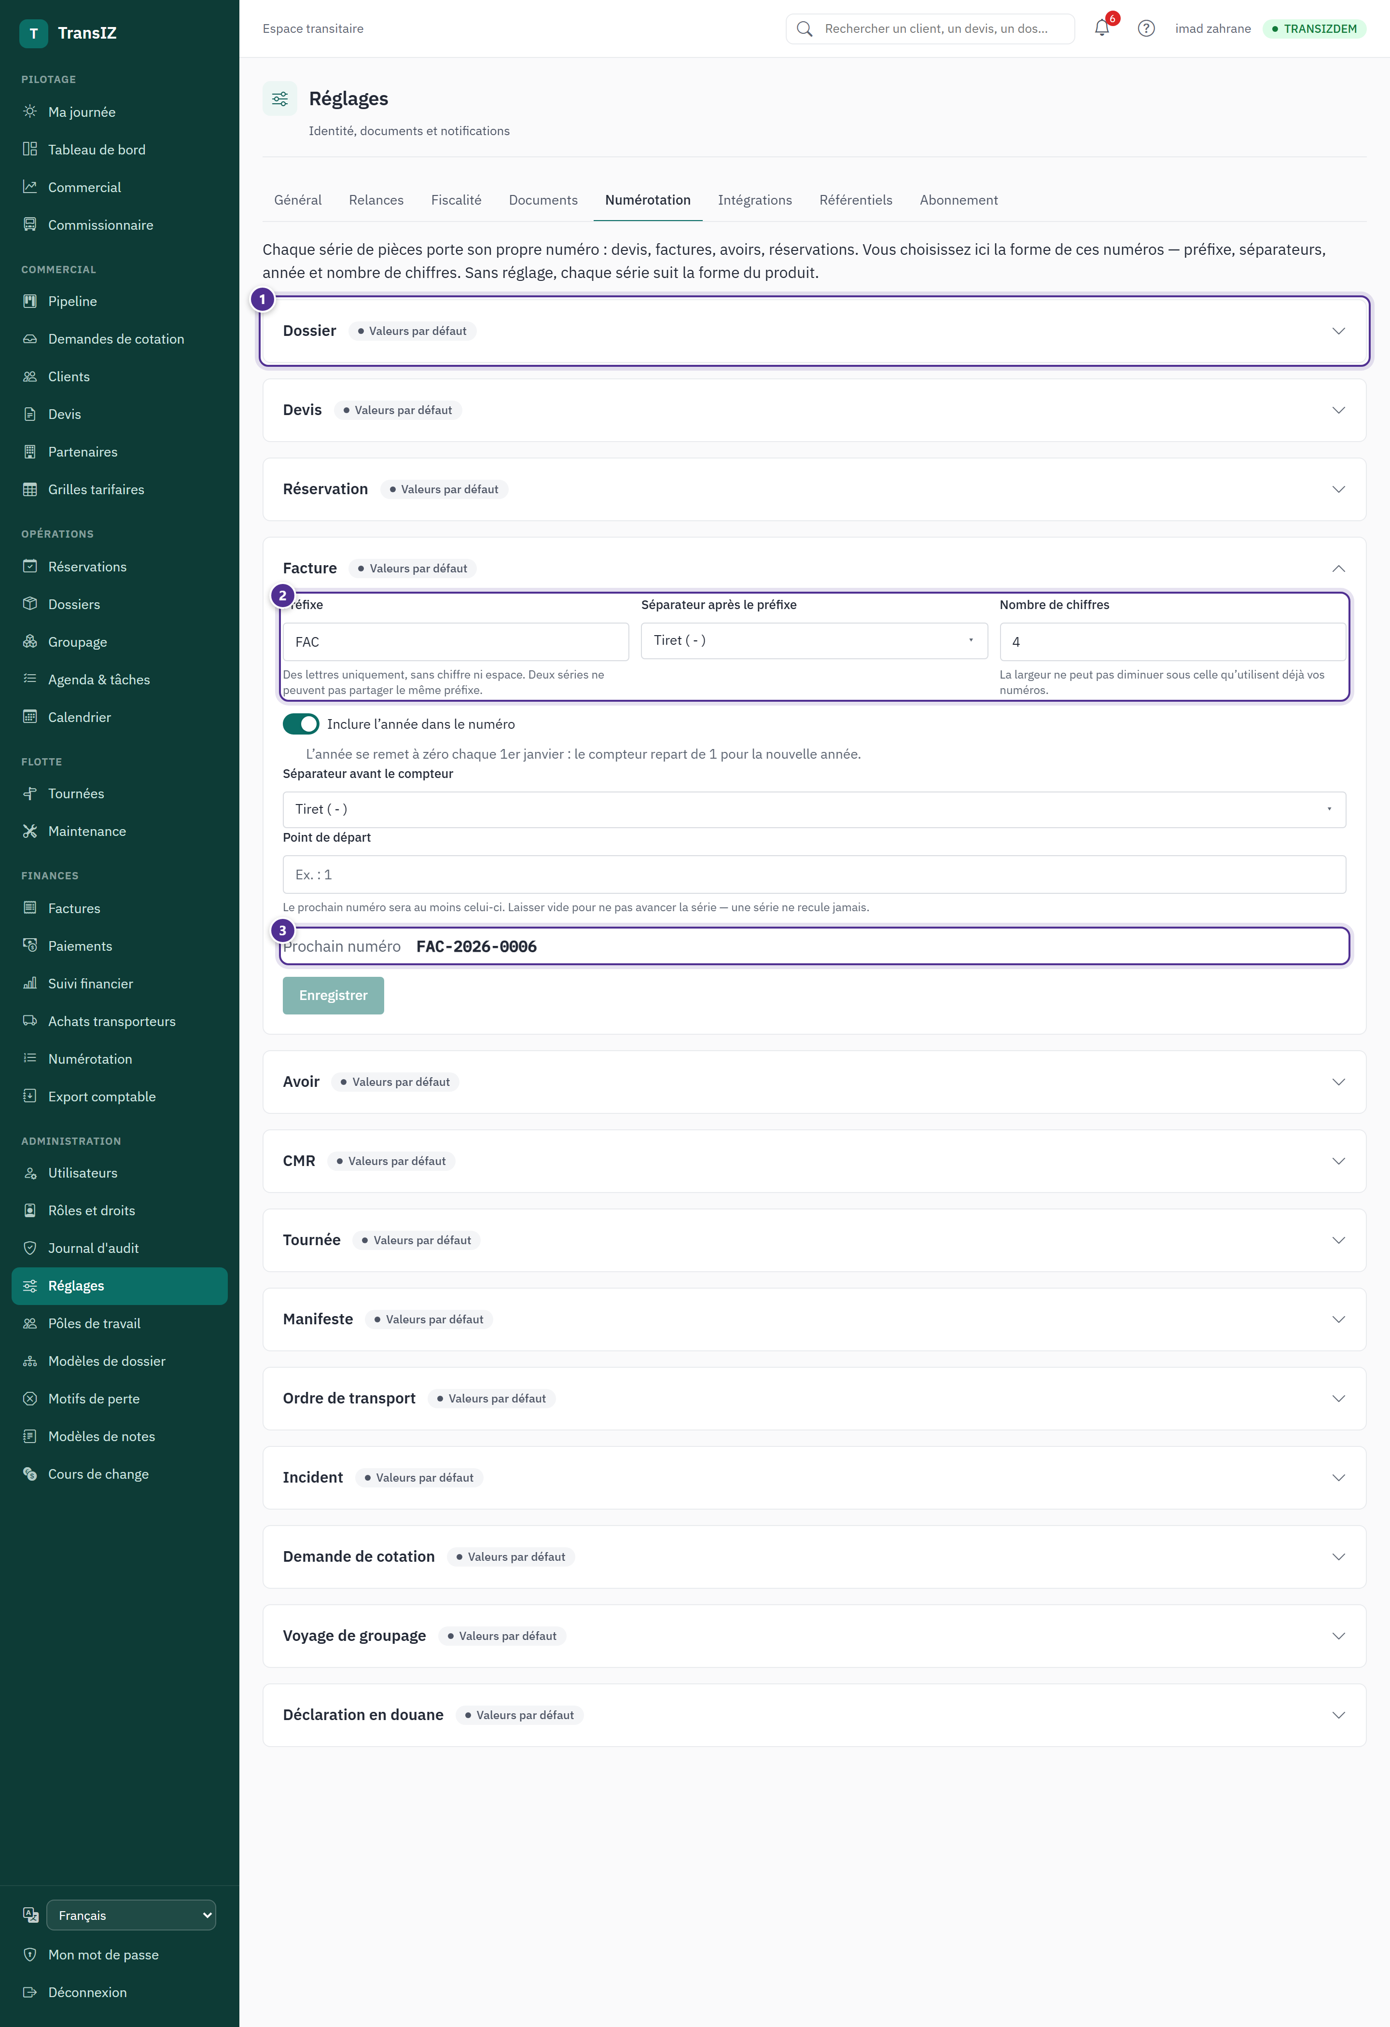Open Tournées under Flotte

(120, 793)
